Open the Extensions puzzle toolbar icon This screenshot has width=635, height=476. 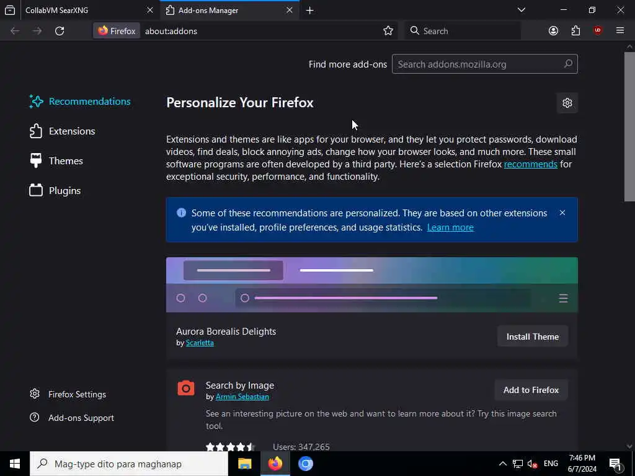tap(575, 31)
